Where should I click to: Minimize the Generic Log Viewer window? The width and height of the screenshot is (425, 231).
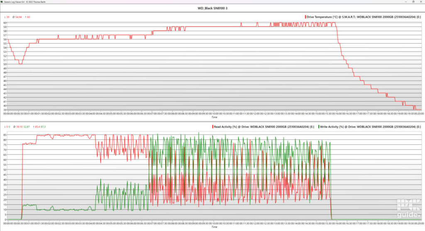point(406,2)
